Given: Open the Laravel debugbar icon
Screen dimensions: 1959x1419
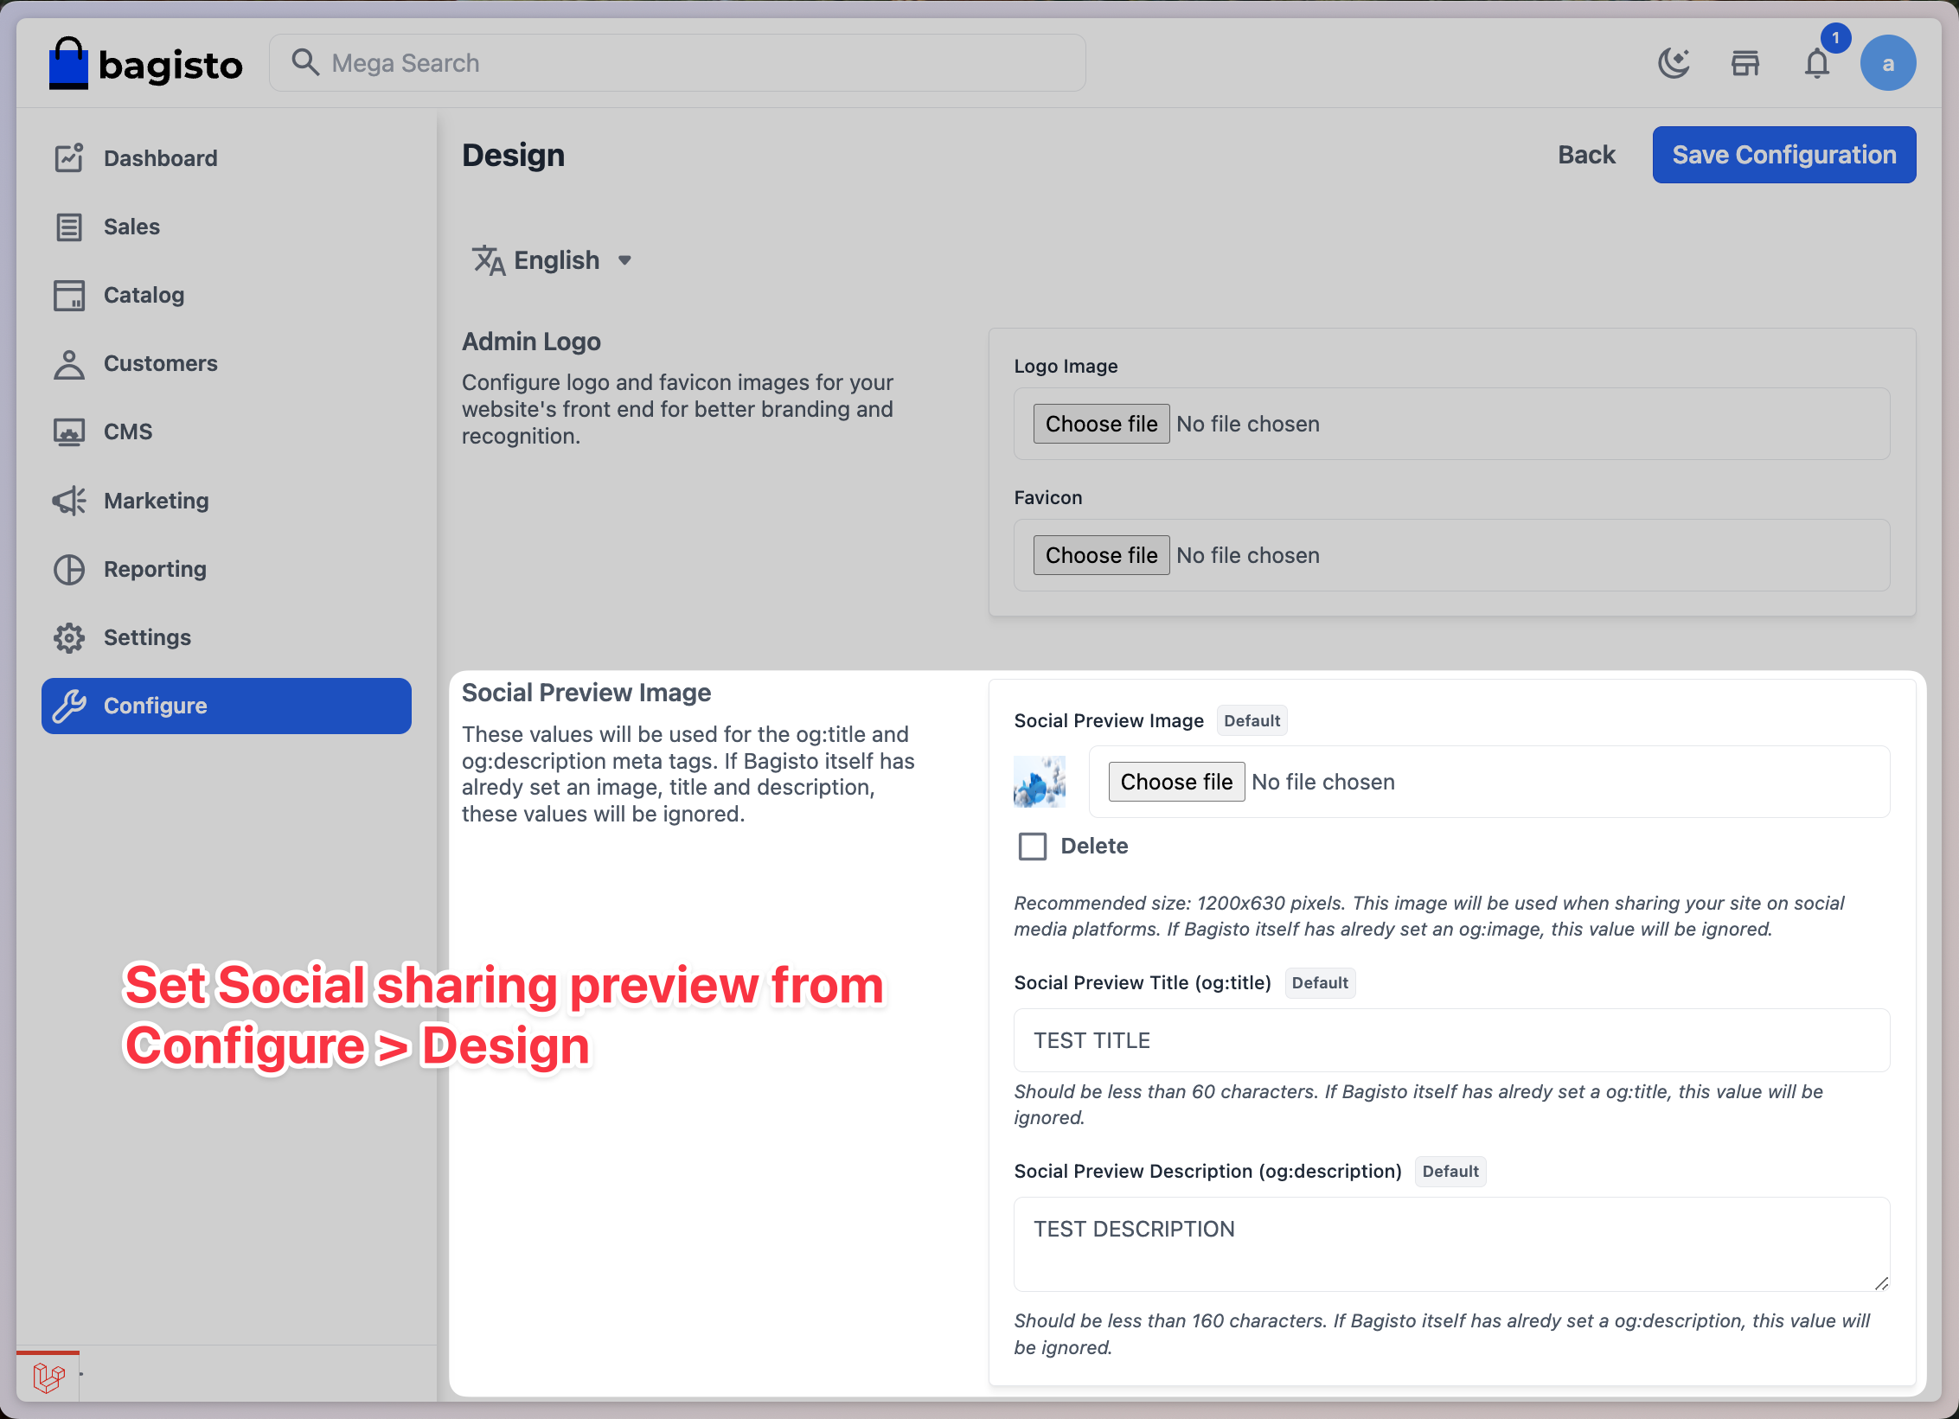Looking at the screenshot, I should [x=48, y=1377].
